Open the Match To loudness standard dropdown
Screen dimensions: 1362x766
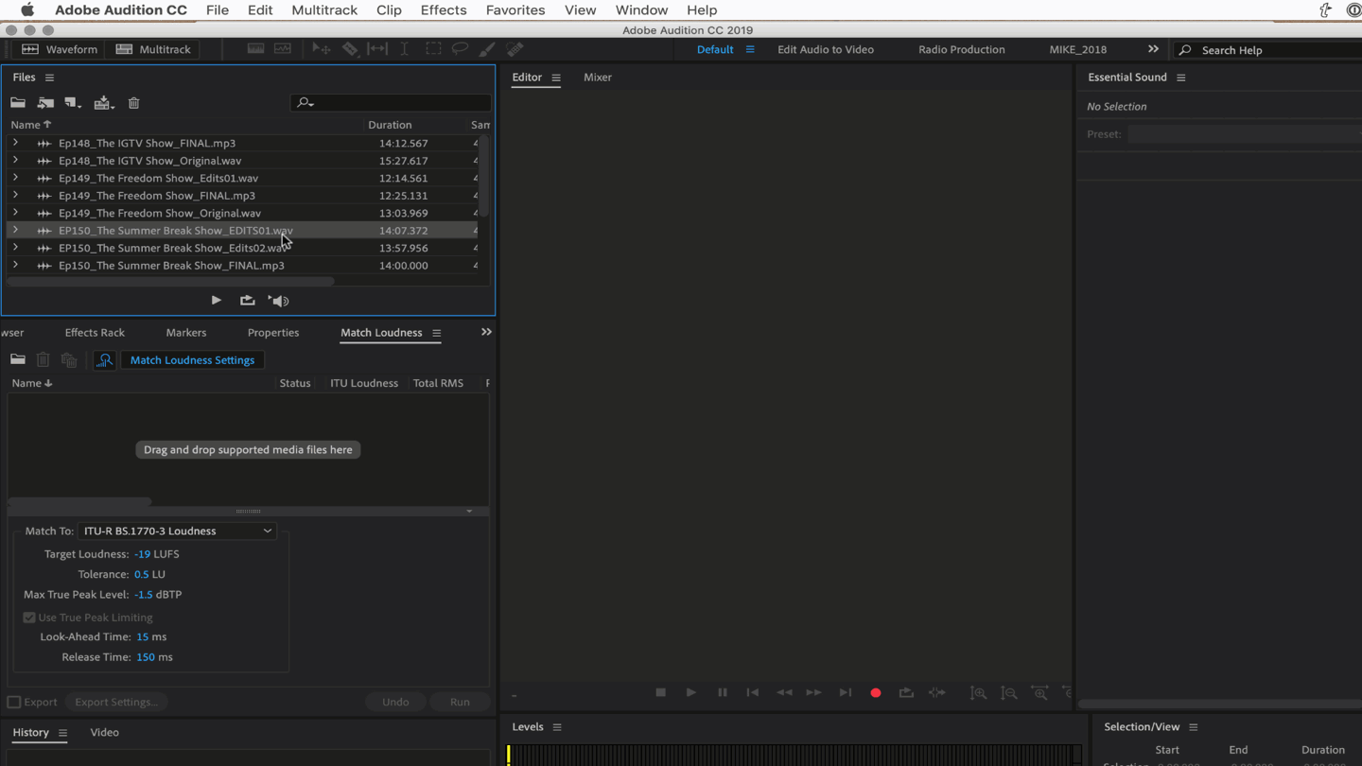click(177, 531)
